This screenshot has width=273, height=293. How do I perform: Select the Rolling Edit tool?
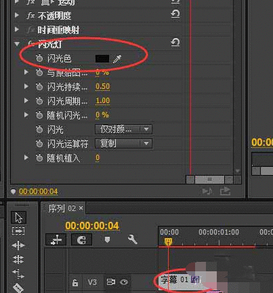pos(18,260)
